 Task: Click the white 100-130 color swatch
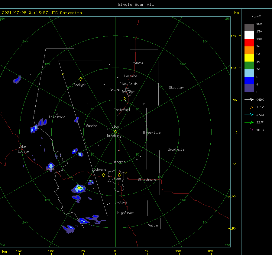249,35
